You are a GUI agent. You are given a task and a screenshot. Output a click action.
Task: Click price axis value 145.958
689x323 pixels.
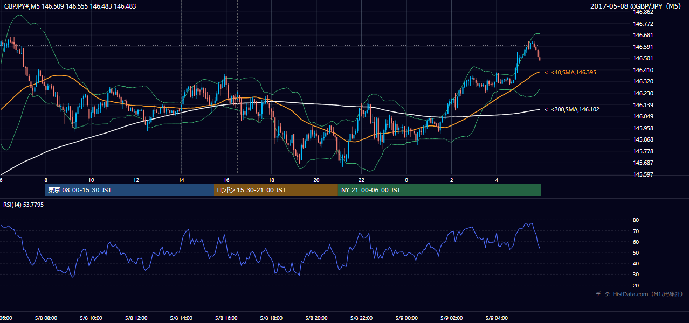[x=643, y=128]
